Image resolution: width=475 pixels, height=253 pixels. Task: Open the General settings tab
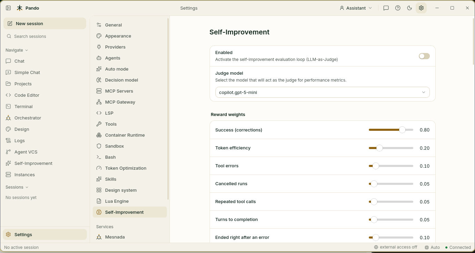tap(130, 25)
